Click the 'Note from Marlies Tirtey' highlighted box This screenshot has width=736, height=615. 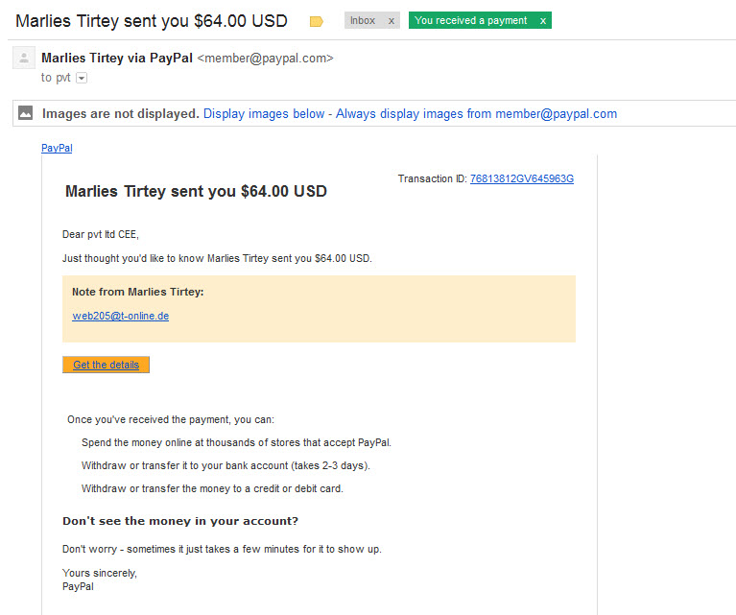click(x=320, y=309)
